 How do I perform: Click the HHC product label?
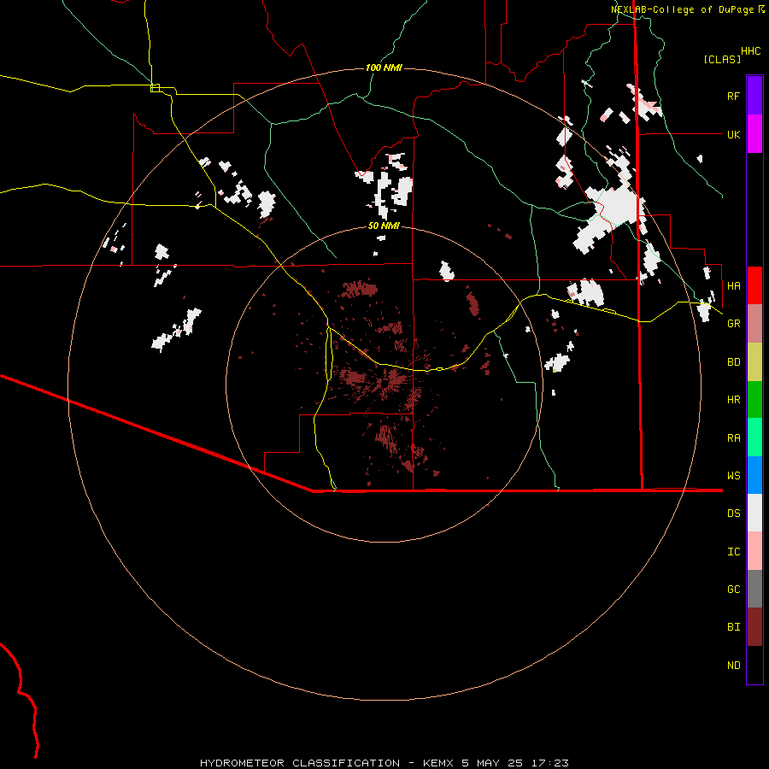click(x=751, y=51)
